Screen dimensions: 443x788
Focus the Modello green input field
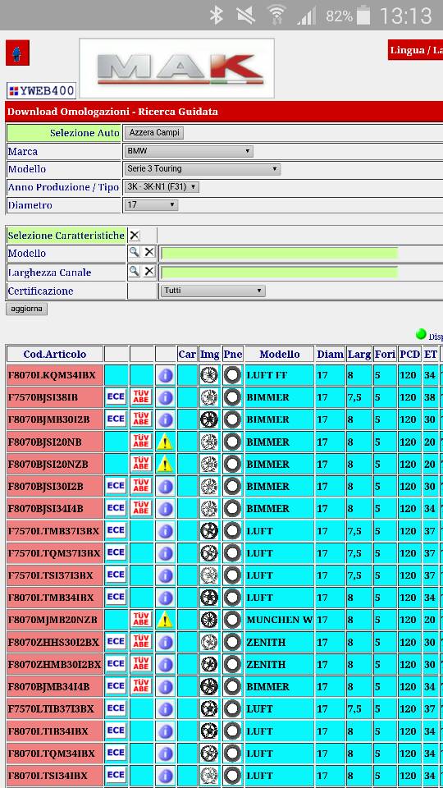[x=279, y=253]
